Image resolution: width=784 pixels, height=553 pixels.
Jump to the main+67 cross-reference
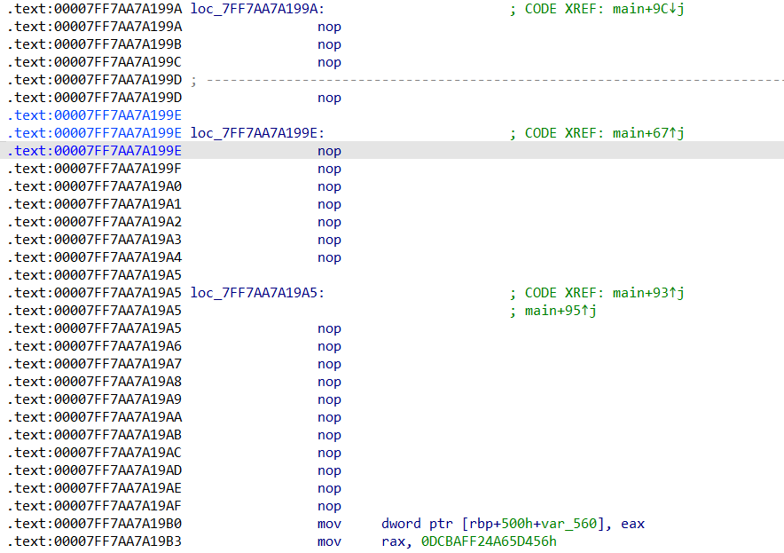point(648,133)
